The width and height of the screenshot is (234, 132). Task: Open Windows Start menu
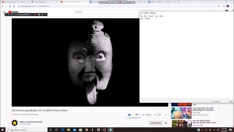[3, 130]
